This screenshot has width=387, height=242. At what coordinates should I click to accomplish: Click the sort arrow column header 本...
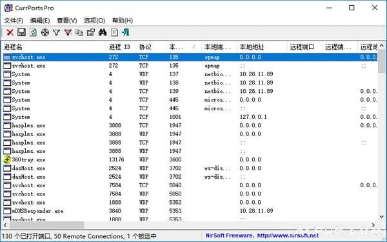click(x=184, y=47)
